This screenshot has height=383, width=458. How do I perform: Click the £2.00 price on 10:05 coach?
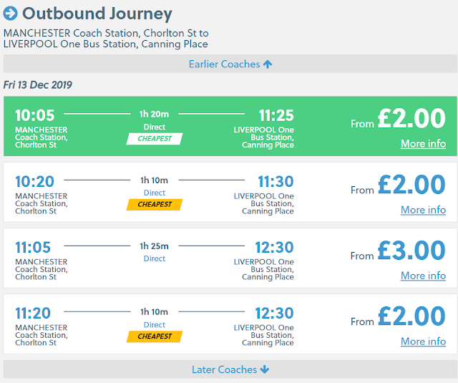tap(411, 119)
